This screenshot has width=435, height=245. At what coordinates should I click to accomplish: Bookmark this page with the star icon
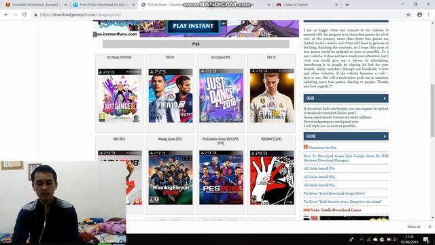click(408, 15)
